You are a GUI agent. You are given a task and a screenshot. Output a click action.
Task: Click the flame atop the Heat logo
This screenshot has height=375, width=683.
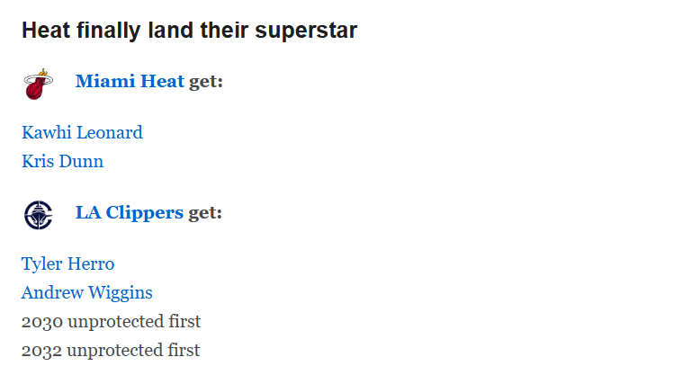[42, 72]
